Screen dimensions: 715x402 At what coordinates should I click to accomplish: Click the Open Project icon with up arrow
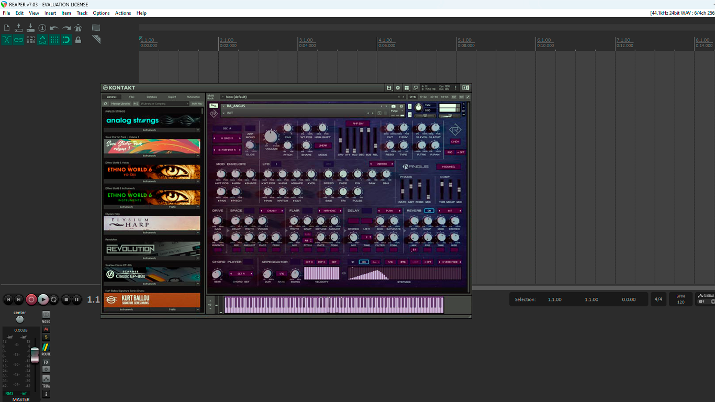pos(19,28)
